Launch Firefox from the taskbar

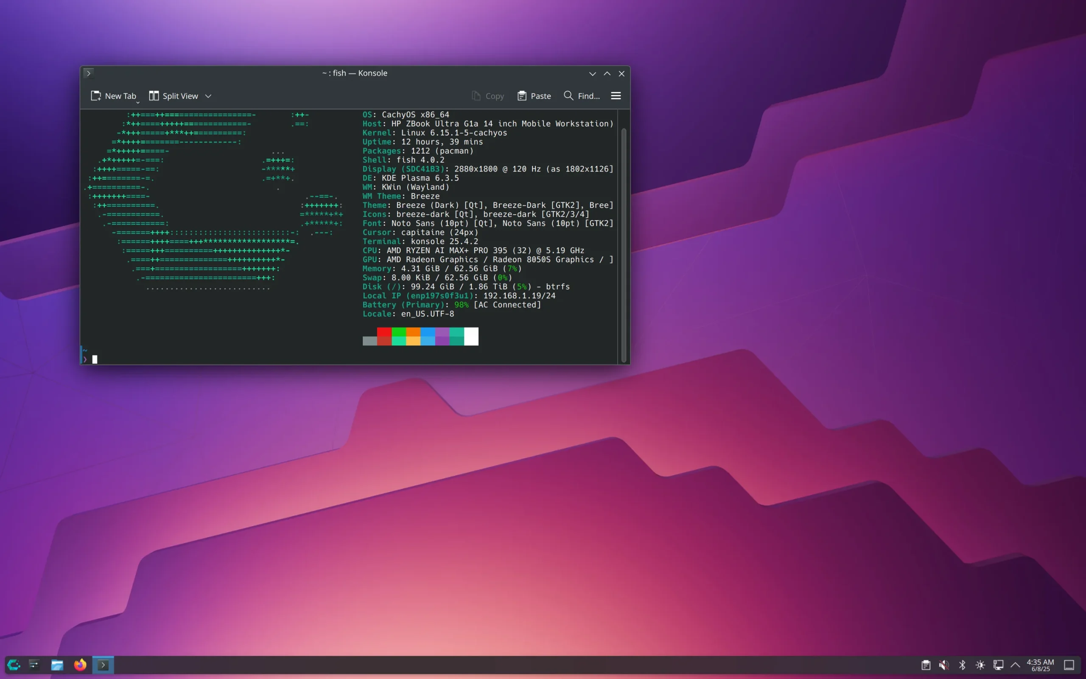[x=80, y=665]
